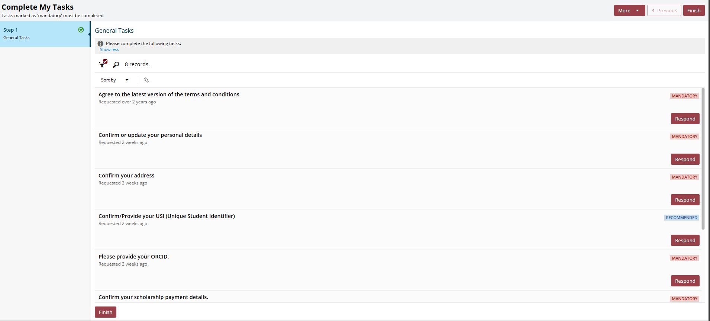The height and width of the screenshot is (321, 710).
Task: Open the More dropdown menu
Action: pyautogui.click(x=629, y=10)
